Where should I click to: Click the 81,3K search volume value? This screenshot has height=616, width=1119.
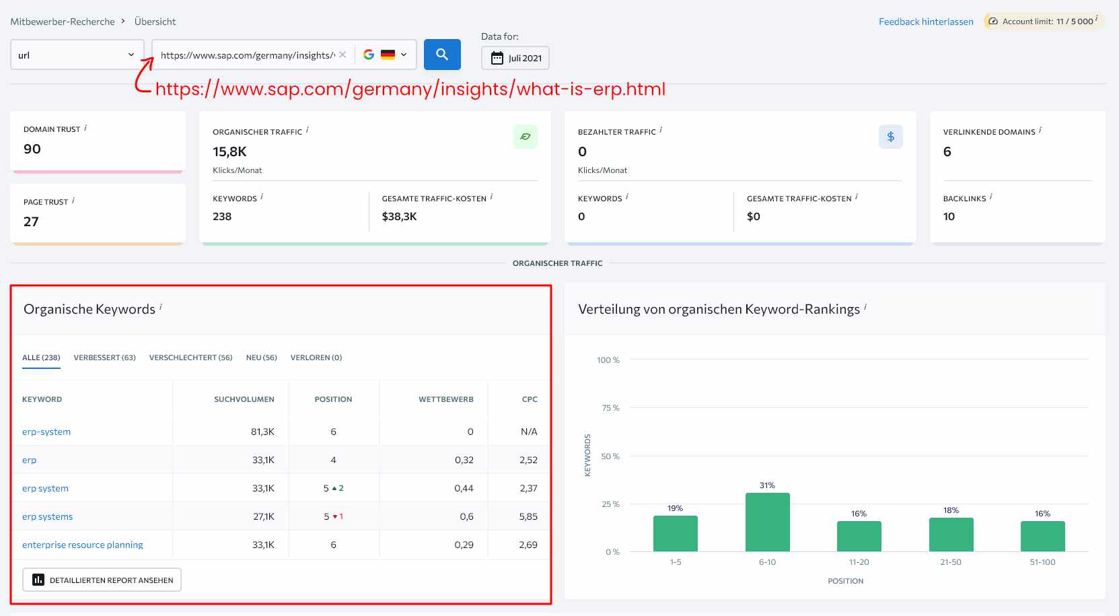tap(262, 432)
